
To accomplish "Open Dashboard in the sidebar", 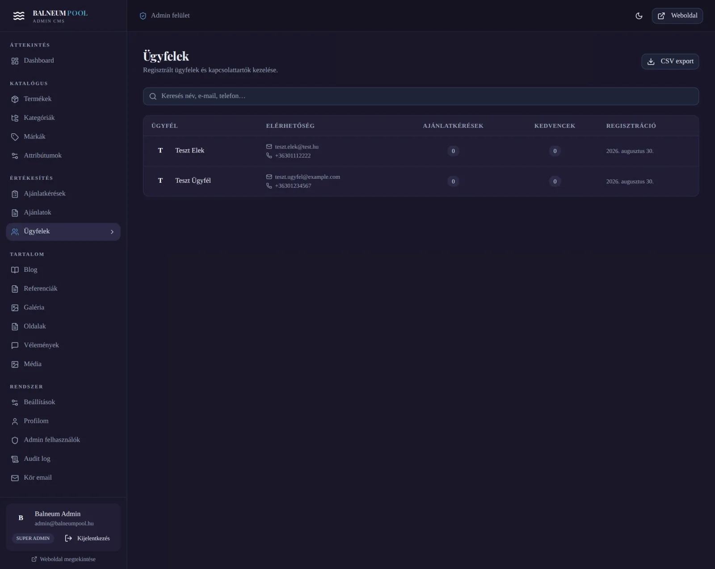I will (x=63, y=60).
